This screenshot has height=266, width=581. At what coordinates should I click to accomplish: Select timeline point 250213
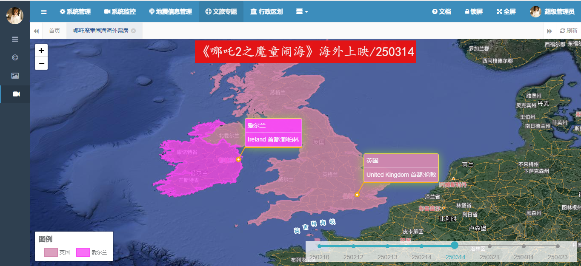(x=387, y=246)
